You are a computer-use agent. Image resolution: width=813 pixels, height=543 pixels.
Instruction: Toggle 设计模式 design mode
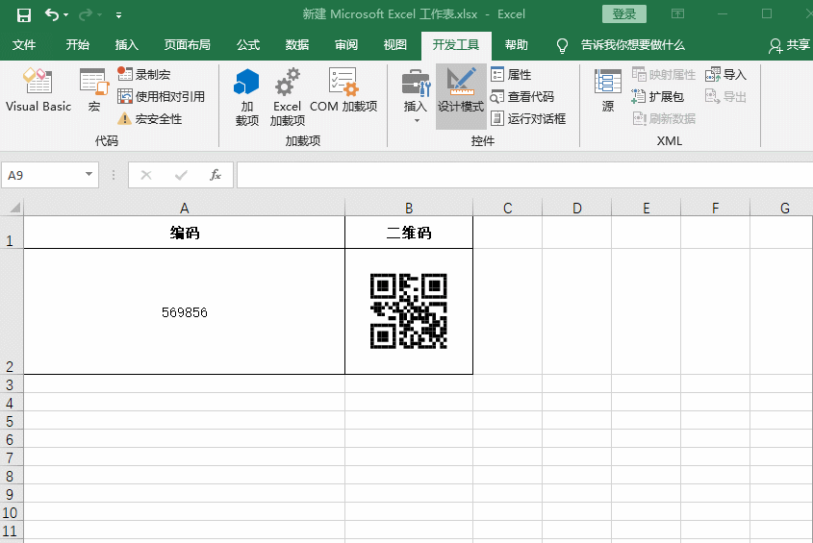click(461, 96)
